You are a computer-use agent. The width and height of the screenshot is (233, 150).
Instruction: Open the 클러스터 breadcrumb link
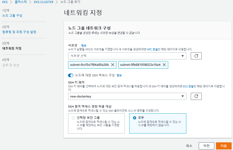21,2
